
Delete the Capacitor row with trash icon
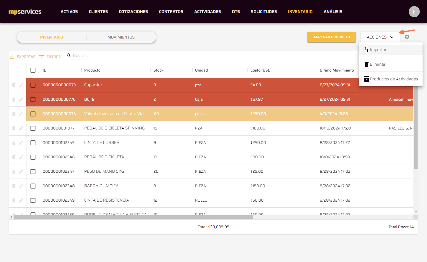click(14, 85)
